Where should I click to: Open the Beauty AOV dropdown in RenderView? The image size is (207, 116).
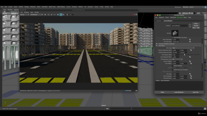pos(25,15)
